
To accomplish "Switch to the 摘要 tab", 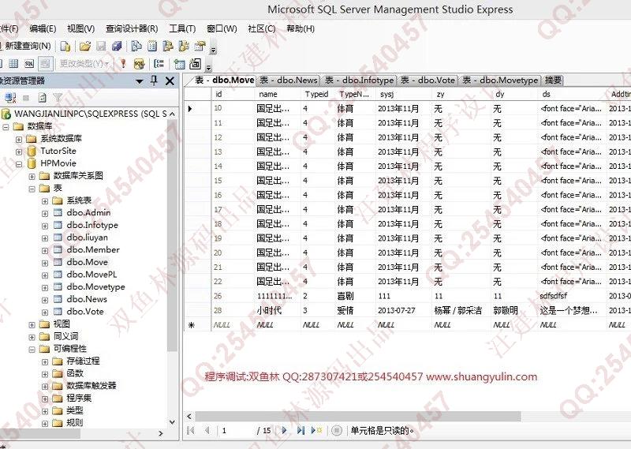I will pyautogui.click(x=553, y=80).
